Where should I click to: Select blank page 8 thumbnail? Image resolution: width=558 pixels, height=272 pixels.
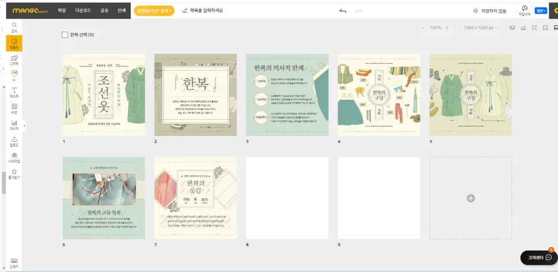287,198
